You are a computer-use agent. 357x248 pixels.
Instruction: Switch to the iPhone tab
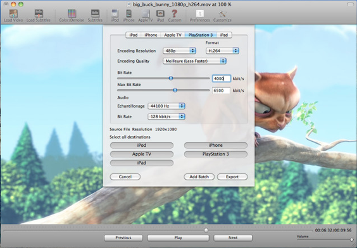151,35
